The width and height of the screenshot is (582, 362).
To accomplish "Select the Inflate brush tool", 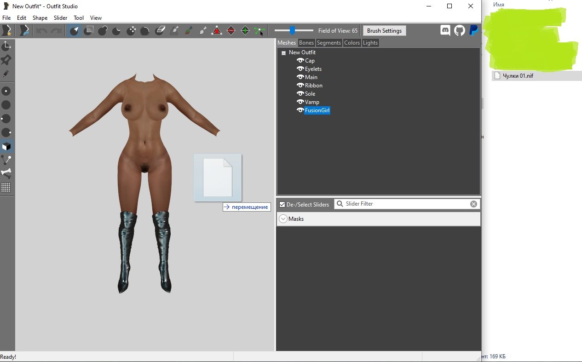I will [103, 31].
